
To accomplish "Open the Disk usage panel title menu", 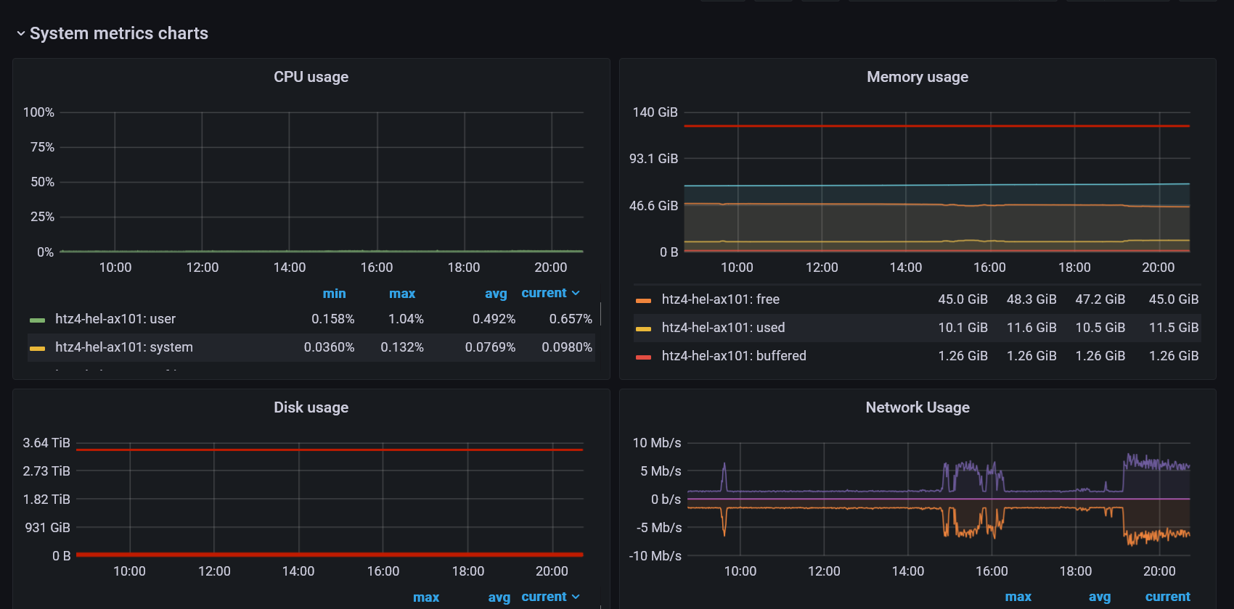I will [x=311, y=407].
